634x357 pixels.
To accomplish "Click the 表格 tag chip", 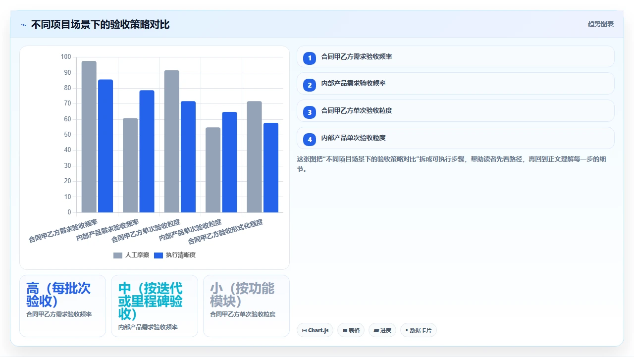I will (351, 330).
